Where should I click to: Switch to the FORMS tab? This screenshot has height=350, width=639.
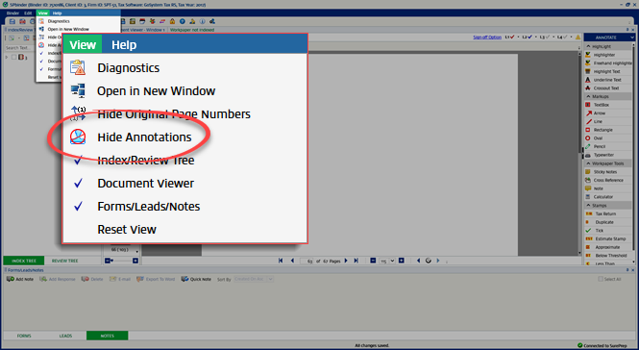pyautogui.click(x=24, y=336)
